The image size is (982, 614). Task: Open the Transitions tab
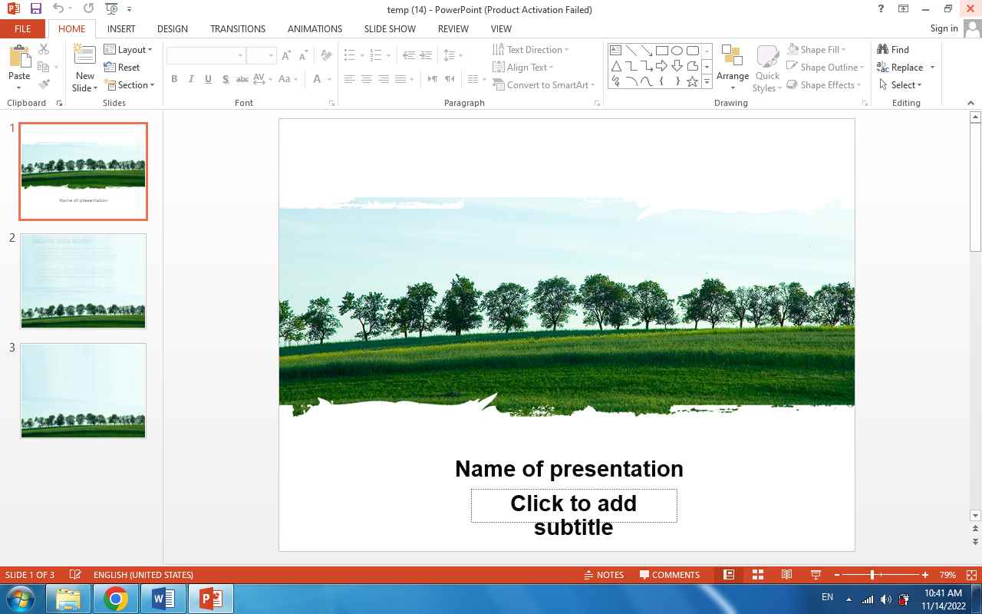(237, 29)
